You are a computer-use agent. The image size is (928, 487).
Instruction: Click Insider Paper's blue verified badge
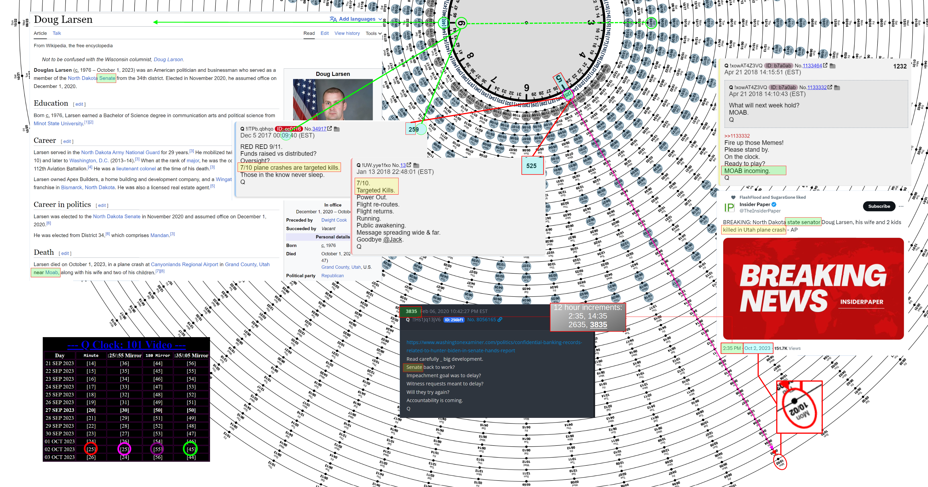[774, 204]
